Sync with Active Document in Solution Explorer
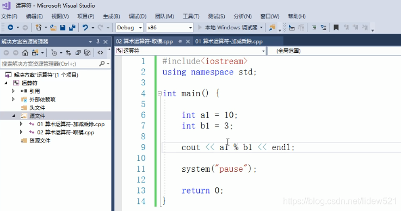The height and width of the screenshot is (211, 401). [x=68, y=53]
